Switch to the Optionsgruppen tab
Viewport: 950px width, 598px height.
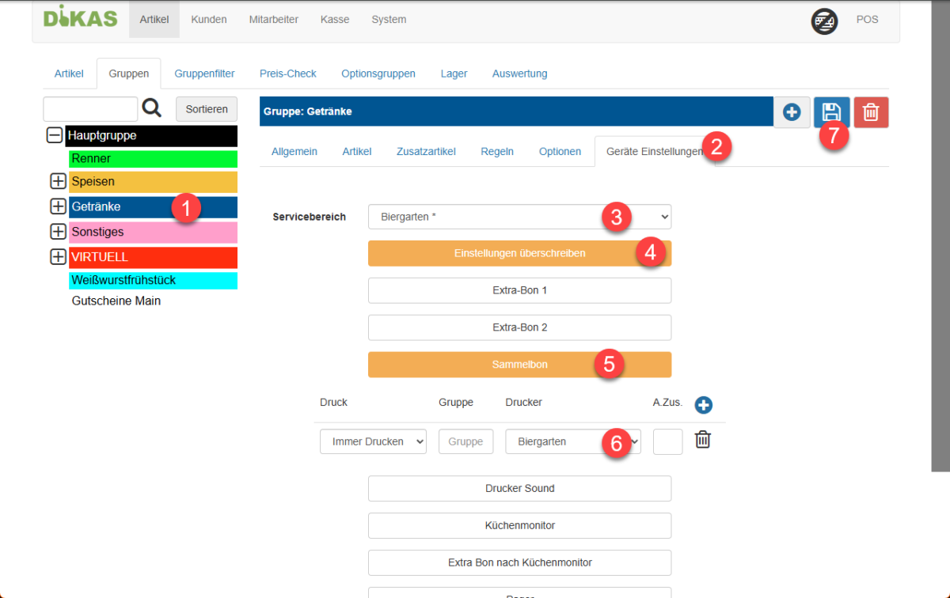click(378, 74)
